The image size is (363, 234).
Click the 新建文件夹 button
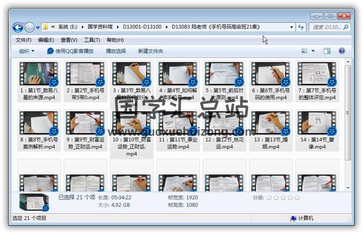tap(151, 51)
